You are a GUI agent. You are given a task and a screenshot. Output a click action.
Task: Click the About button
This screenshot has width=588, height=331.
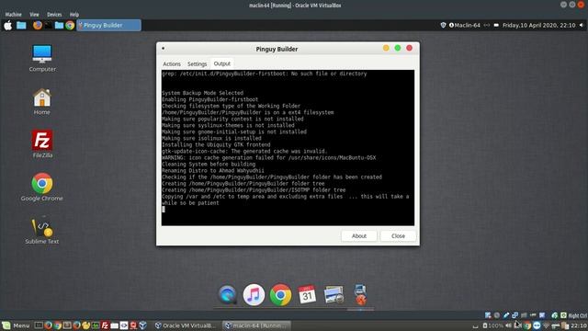pyautogui.click(x=359, y=236)
